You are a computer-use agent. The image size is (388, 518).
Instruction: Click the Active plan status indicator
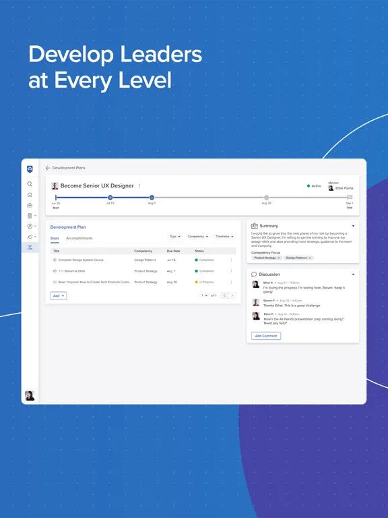(314, 186)
